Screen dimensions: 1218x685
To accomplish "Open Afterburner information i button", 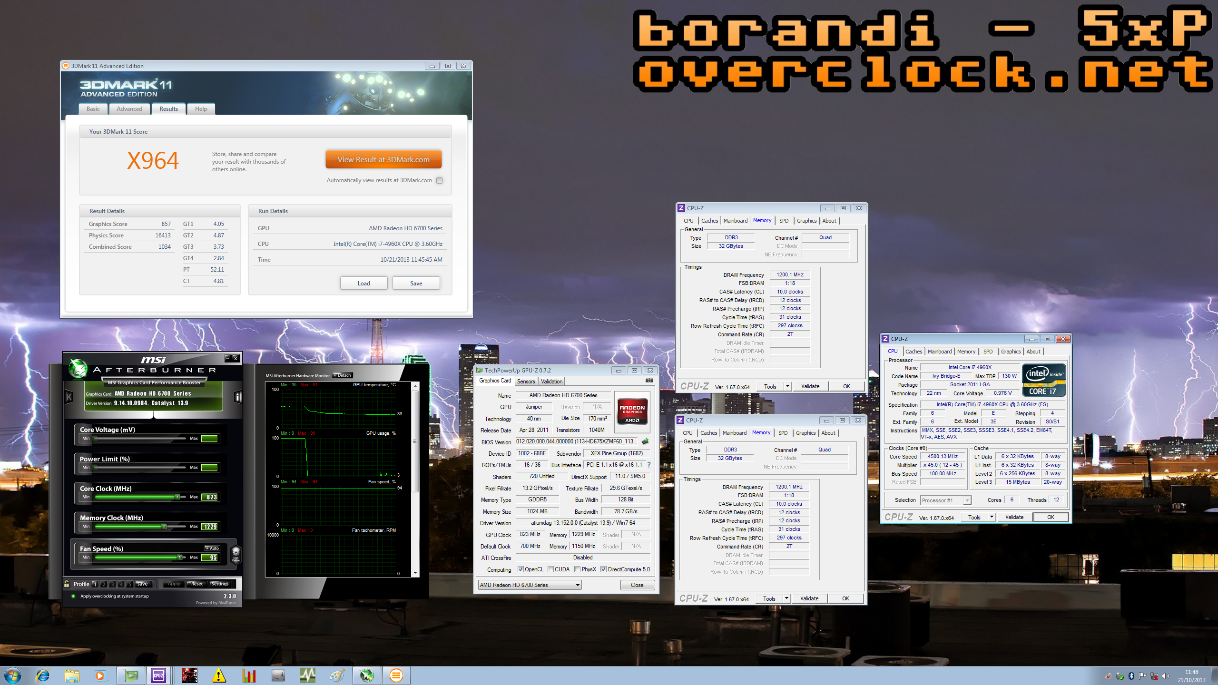I will coord(238,397).
